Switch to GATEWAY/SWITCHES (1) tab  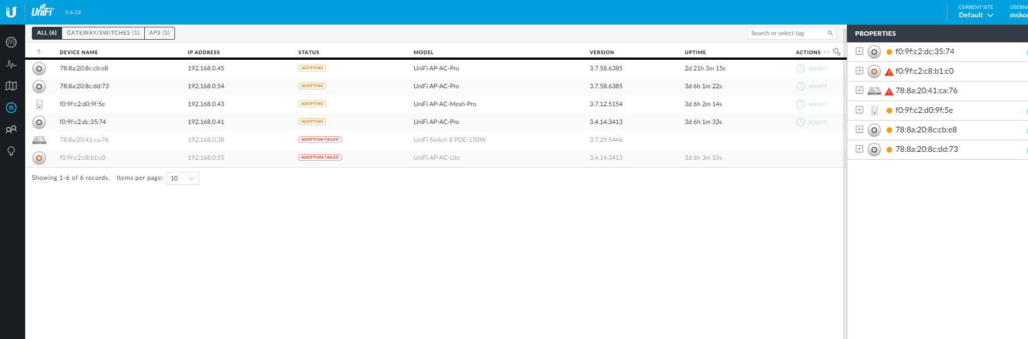tap(103, 33)
